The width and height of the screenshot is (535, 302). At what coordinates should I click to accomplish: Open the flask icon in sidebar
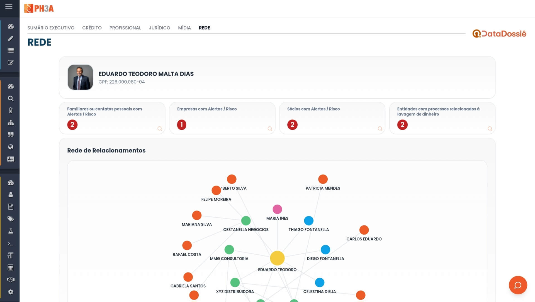pos(11,231)
